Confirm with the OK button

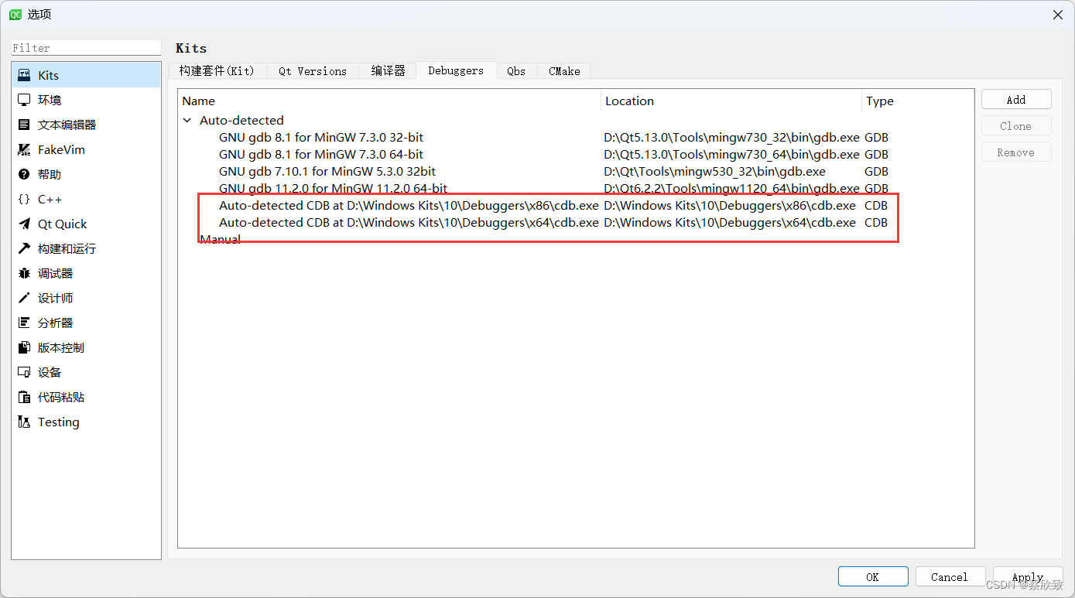(x=873, y=576)
